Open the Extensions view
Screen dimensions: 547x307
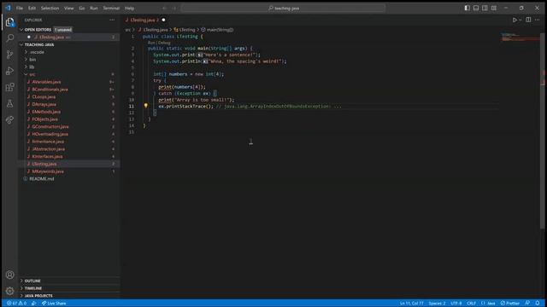click(9, 87)
